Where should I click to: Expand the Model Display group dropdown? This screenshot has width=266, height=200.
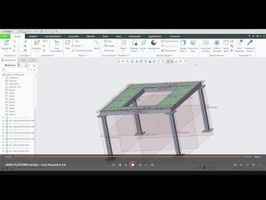(x=164, y=56)
